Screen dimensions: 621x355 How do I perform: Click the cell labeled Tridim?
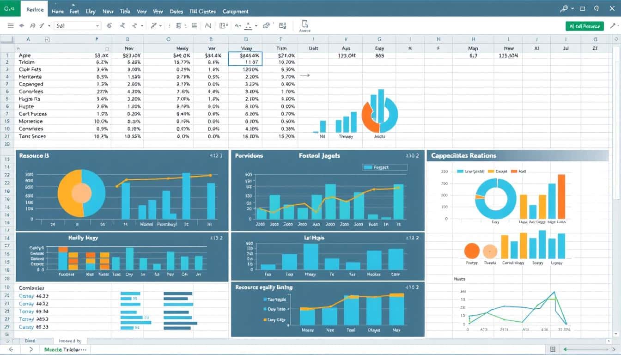[x=27, y=62]
